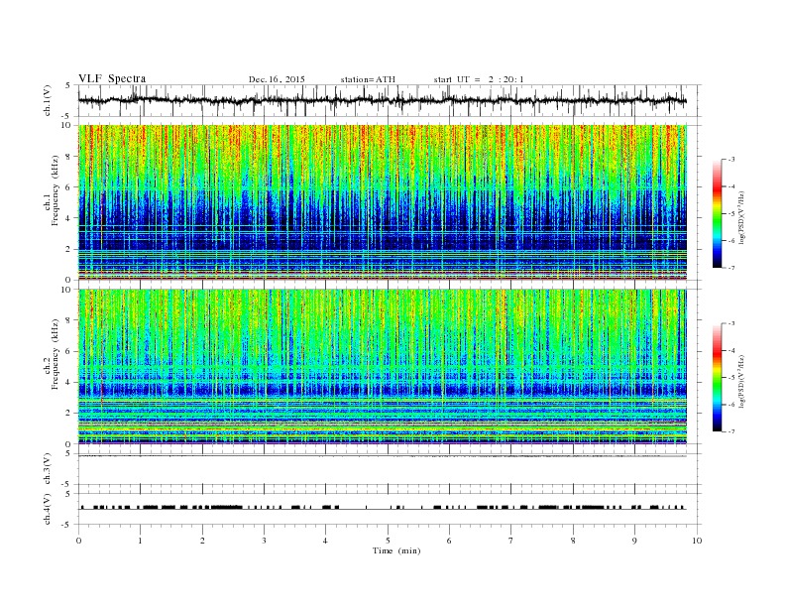Click the ch.2 colorbar 'log(PSD)(V²/Hz)' label
785x607 pixels.
point(742,381)
